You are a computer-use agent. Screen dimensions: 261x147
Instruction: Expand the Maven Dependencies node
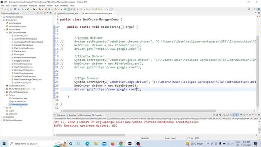click(4, 92)
